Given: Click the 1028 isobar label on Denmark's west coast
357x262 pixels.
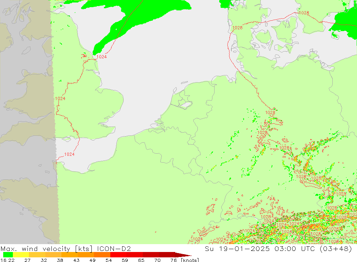Looking at the screenshot, I should click(x=237, y=28).
